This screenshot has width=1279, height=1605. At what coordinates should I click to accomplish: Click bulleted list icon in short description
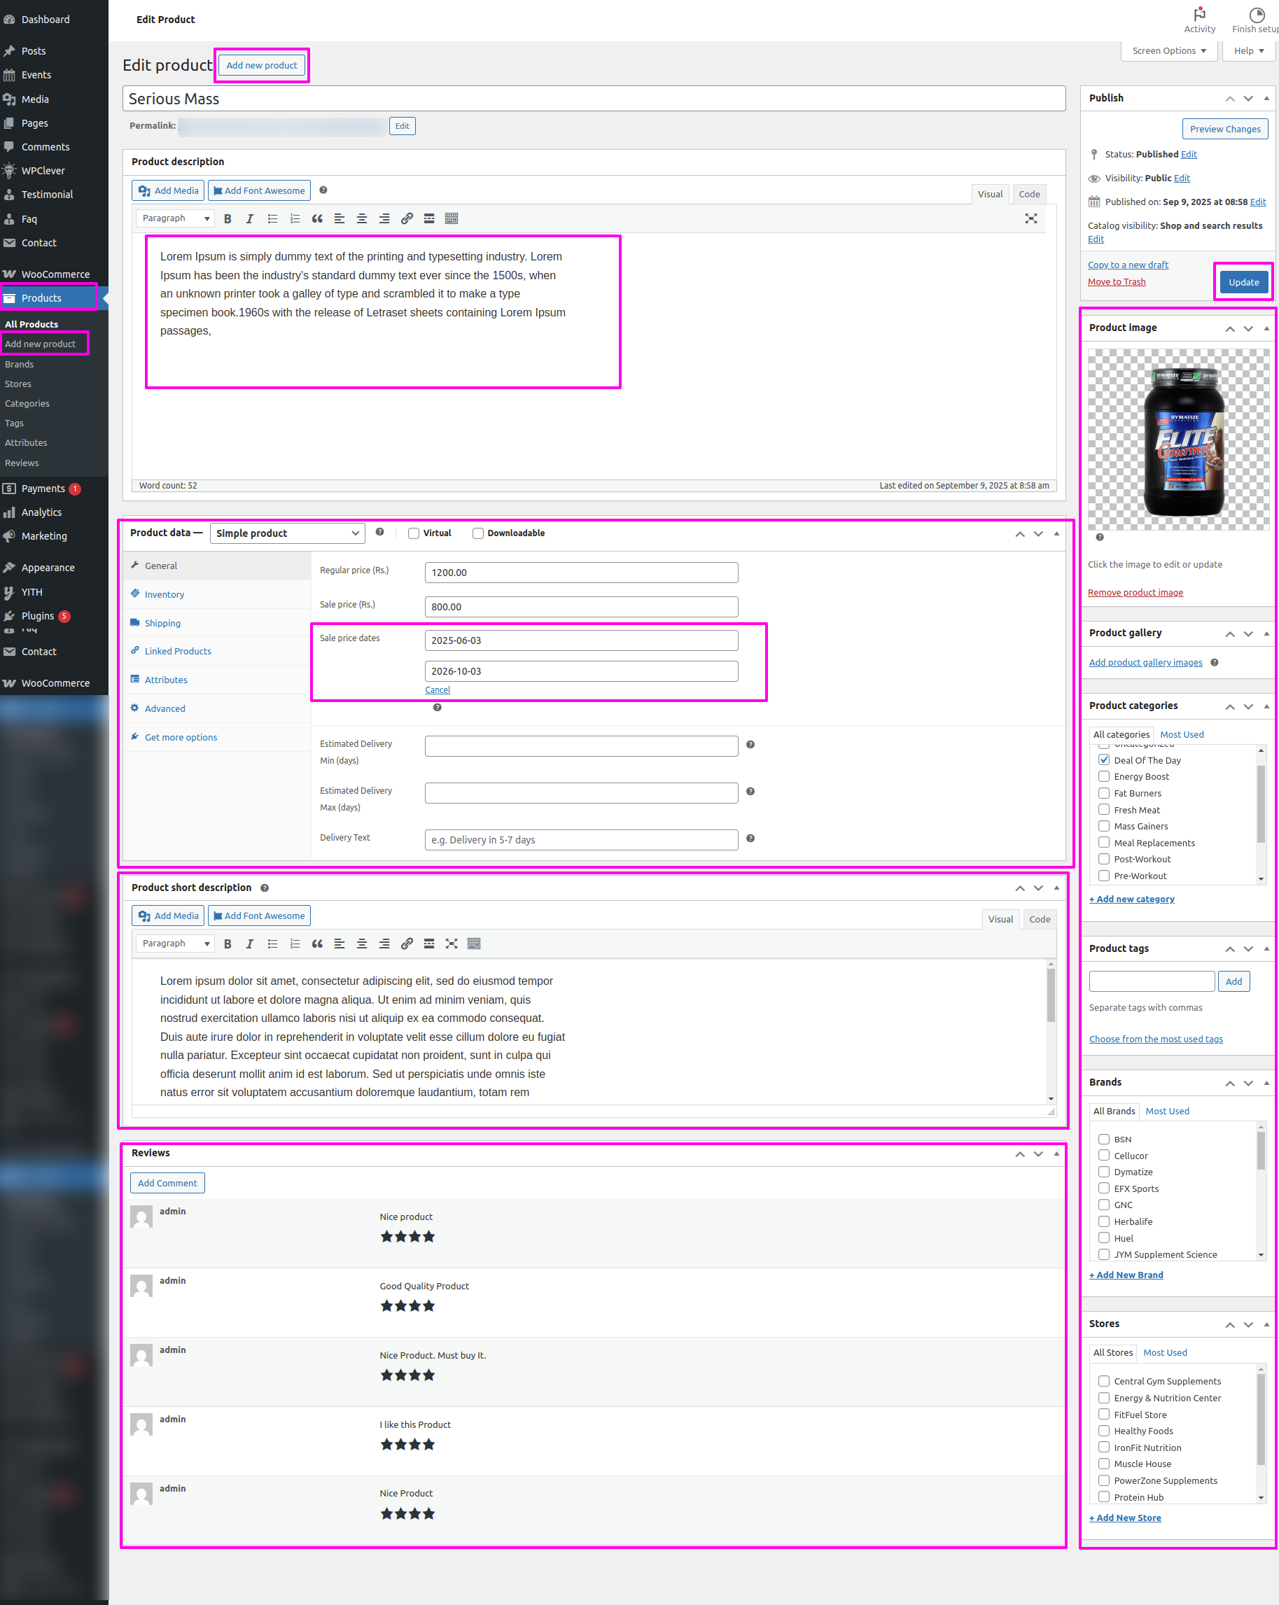(272, 944)
